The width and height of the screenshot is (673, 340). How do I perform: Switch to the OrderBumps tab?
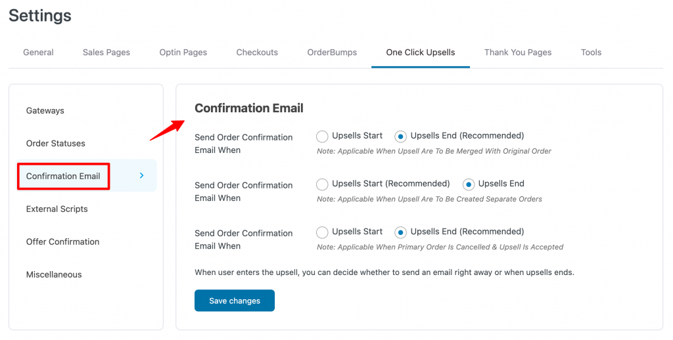coord(332,53)
